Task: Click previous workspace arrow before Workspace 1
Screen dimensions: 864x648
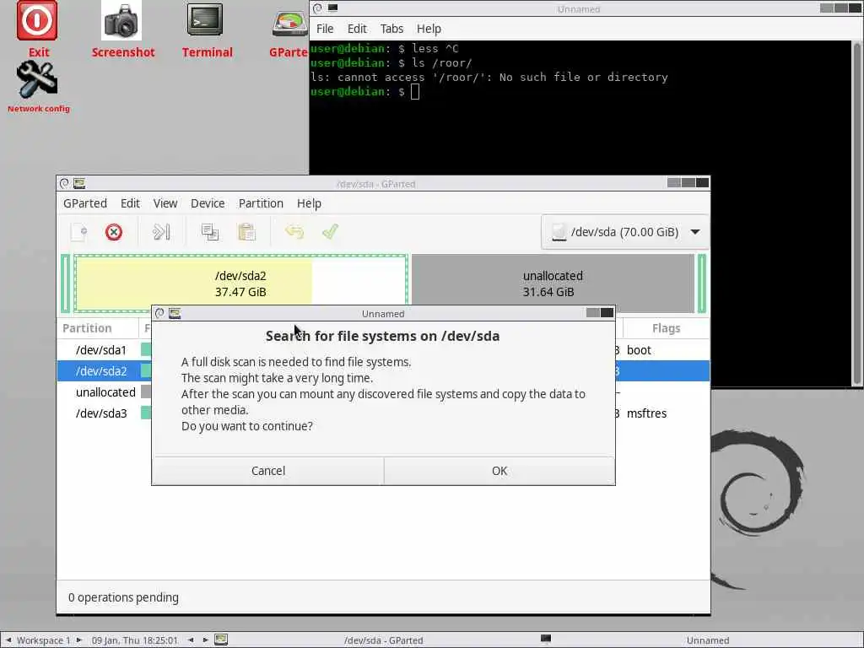Action: click(8, 640)
